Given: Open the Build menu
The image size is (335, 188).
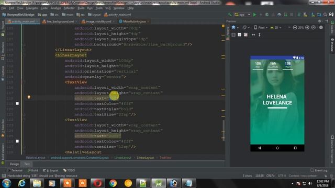Looking at the screenshot, I should (x=81, y=8).
